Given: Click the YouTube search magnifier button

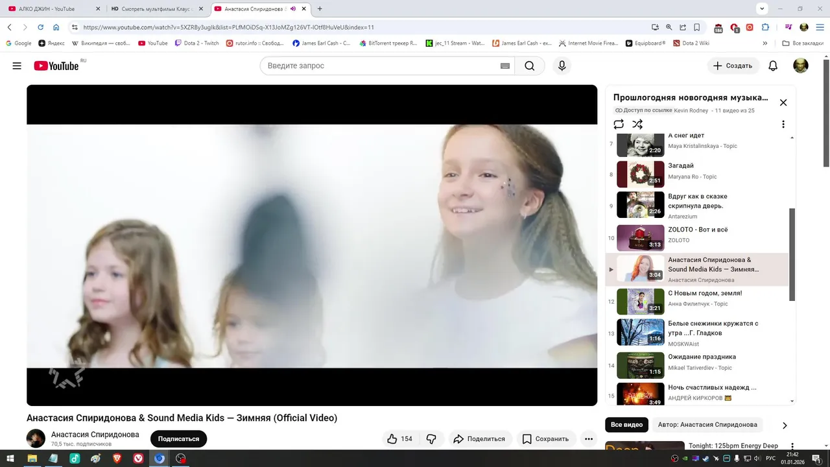Looking at the screenshot, I should point(530,66).
